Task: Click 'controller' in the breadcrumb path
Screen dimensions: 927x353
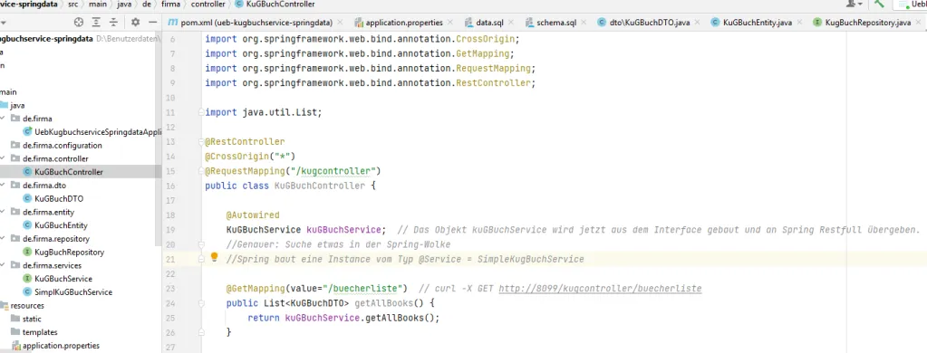Action: coord(208,5)
